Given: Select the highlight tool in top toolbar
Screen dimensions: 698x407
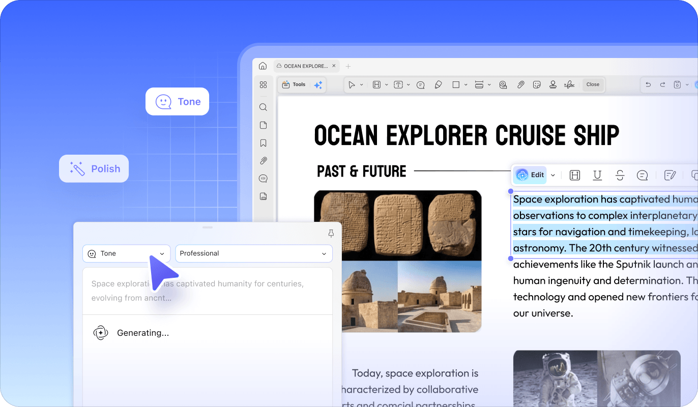Looking at the screenshot, I should (x=376, y=85).
